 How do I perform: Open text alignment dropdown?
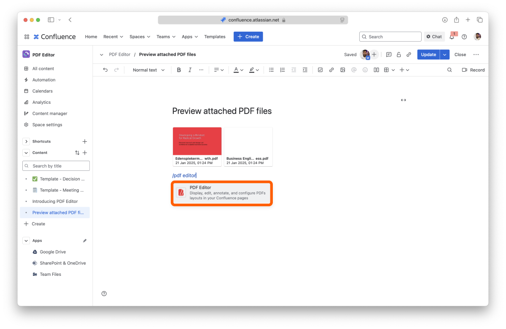[218, 70]
